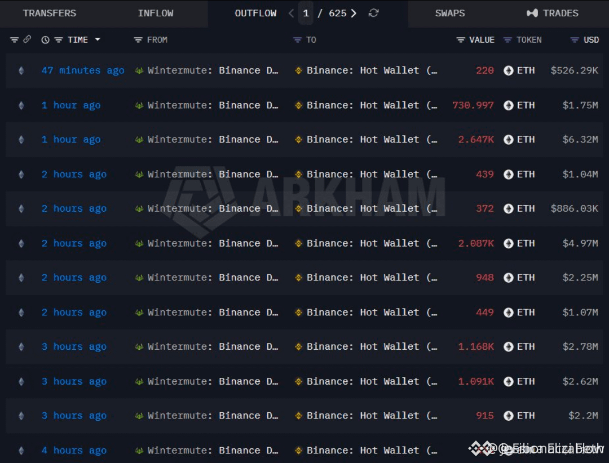Open the 4 hours ago transaction
609x463 pixels.
74,451
